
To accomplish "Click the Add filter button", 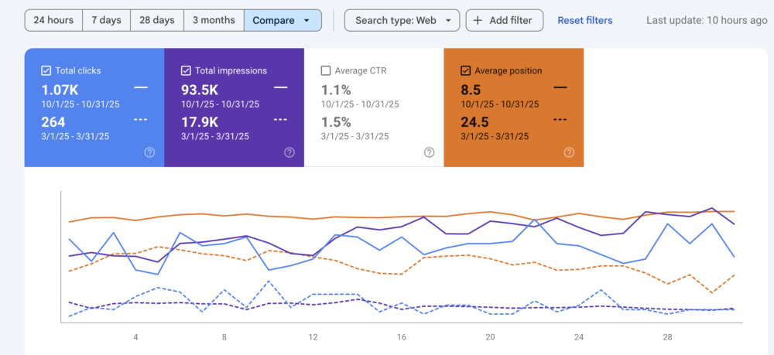I will [x=504, y=20].
